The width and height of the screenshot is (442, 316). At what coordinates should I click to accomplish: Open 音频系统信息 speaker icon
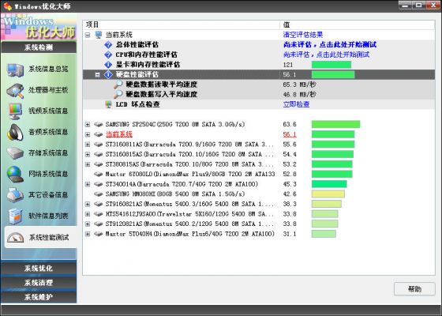point(15,132)
